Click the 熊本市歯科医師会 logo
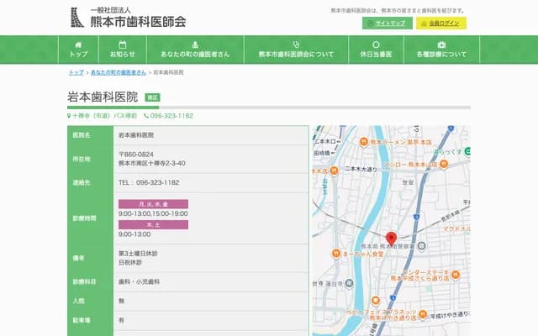This screenshot has width=538, height=336. [129, 16]
